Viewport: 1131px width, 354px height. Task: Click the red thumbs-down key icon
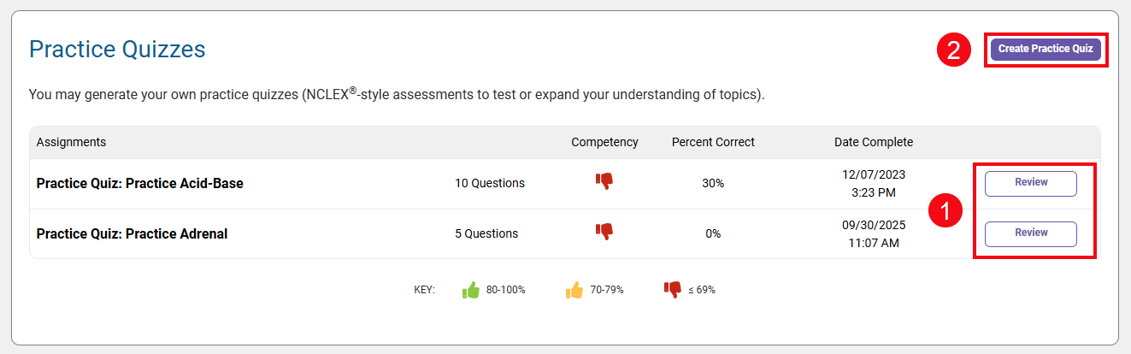tap(673, 289)
